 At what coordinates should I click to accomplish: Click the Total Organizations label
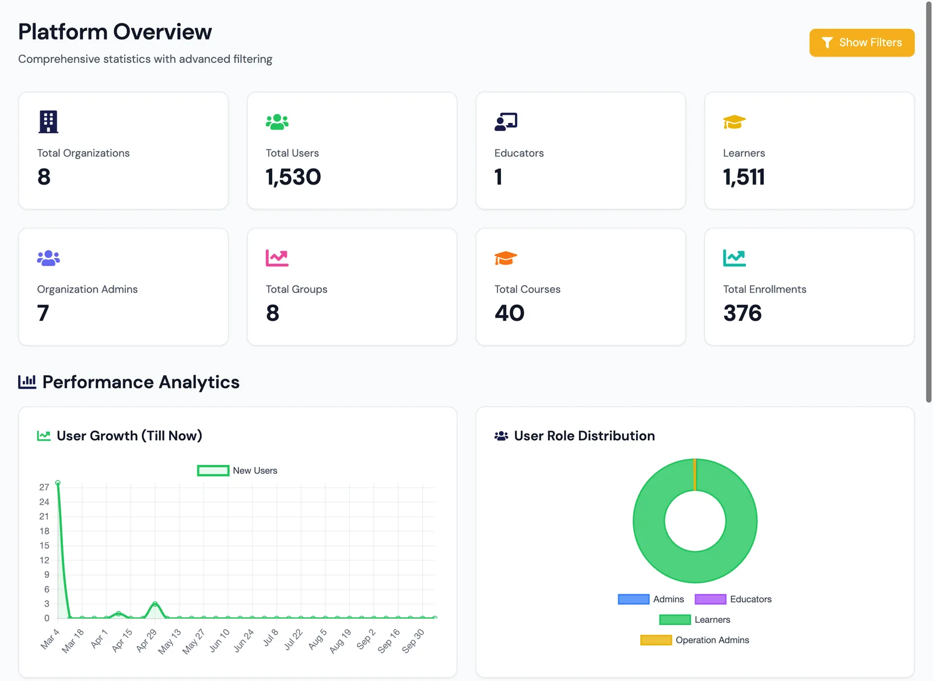tap(83, 153)
